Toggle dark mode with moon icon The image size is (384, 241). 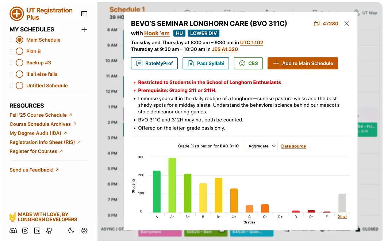tap(72, 230)
